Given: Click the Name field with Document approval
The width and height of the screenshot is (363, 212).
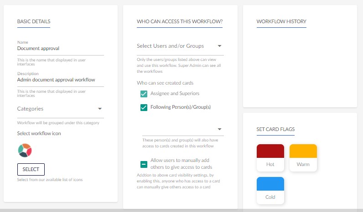Looking at the screenshot, I should (60, 48).
